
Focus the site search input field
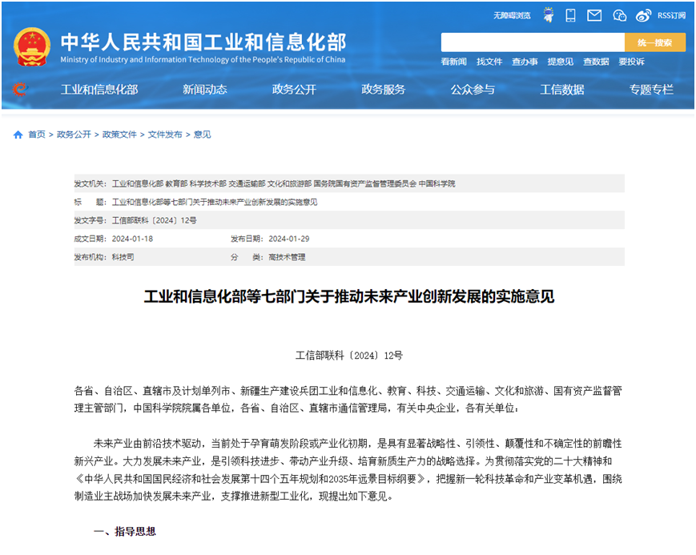pos(533,42)
